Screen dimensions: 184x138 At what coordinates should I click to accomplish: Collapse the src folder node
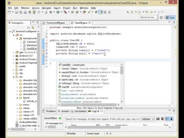(x=13, y=35)
